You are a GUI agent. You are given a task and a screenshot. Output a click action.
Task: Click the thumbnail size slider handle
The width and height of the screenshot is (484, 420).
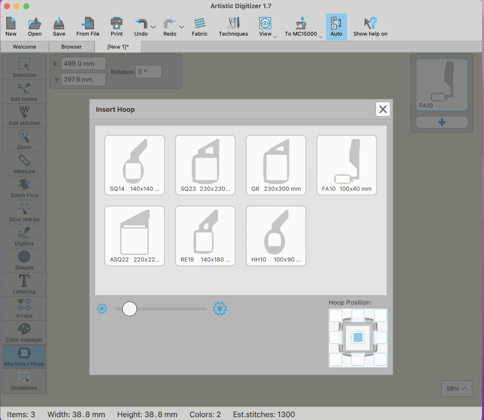(x=129, y=309)
